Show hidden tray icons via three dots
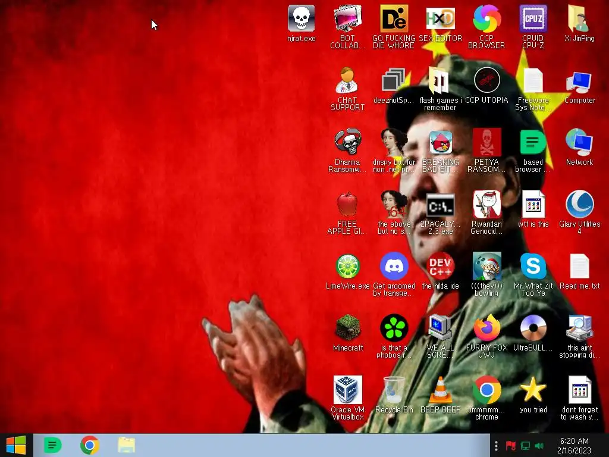 click(x=496, y=446)
